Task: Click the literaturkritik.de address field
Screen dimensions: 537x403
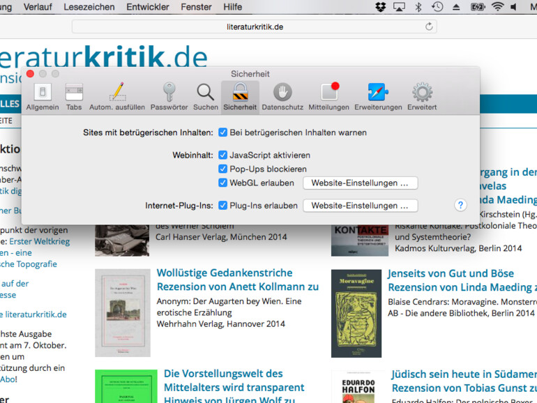Action: (255, 26)
